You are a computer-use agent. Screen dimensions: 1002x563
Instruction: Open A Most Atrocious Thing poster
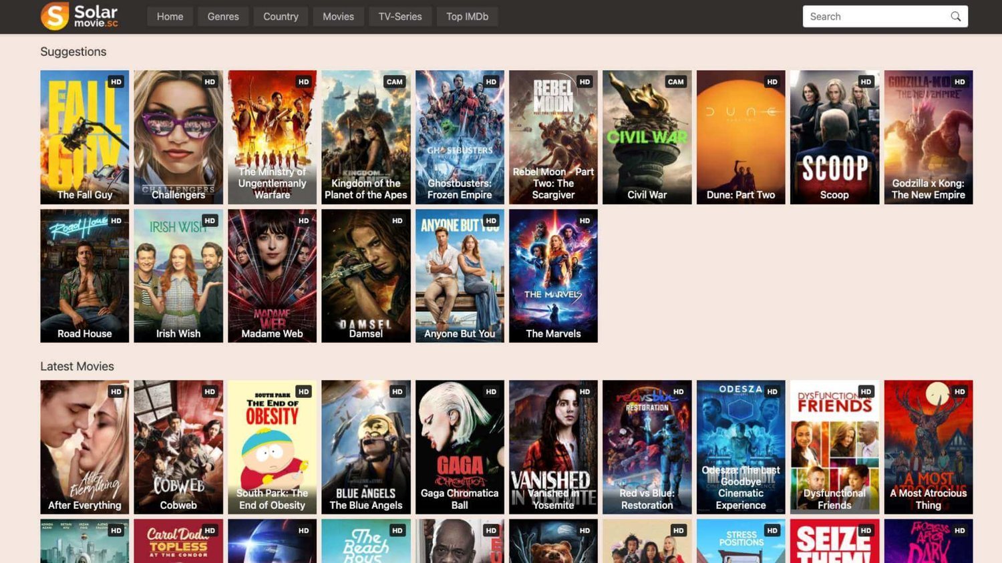coord(929,447)
